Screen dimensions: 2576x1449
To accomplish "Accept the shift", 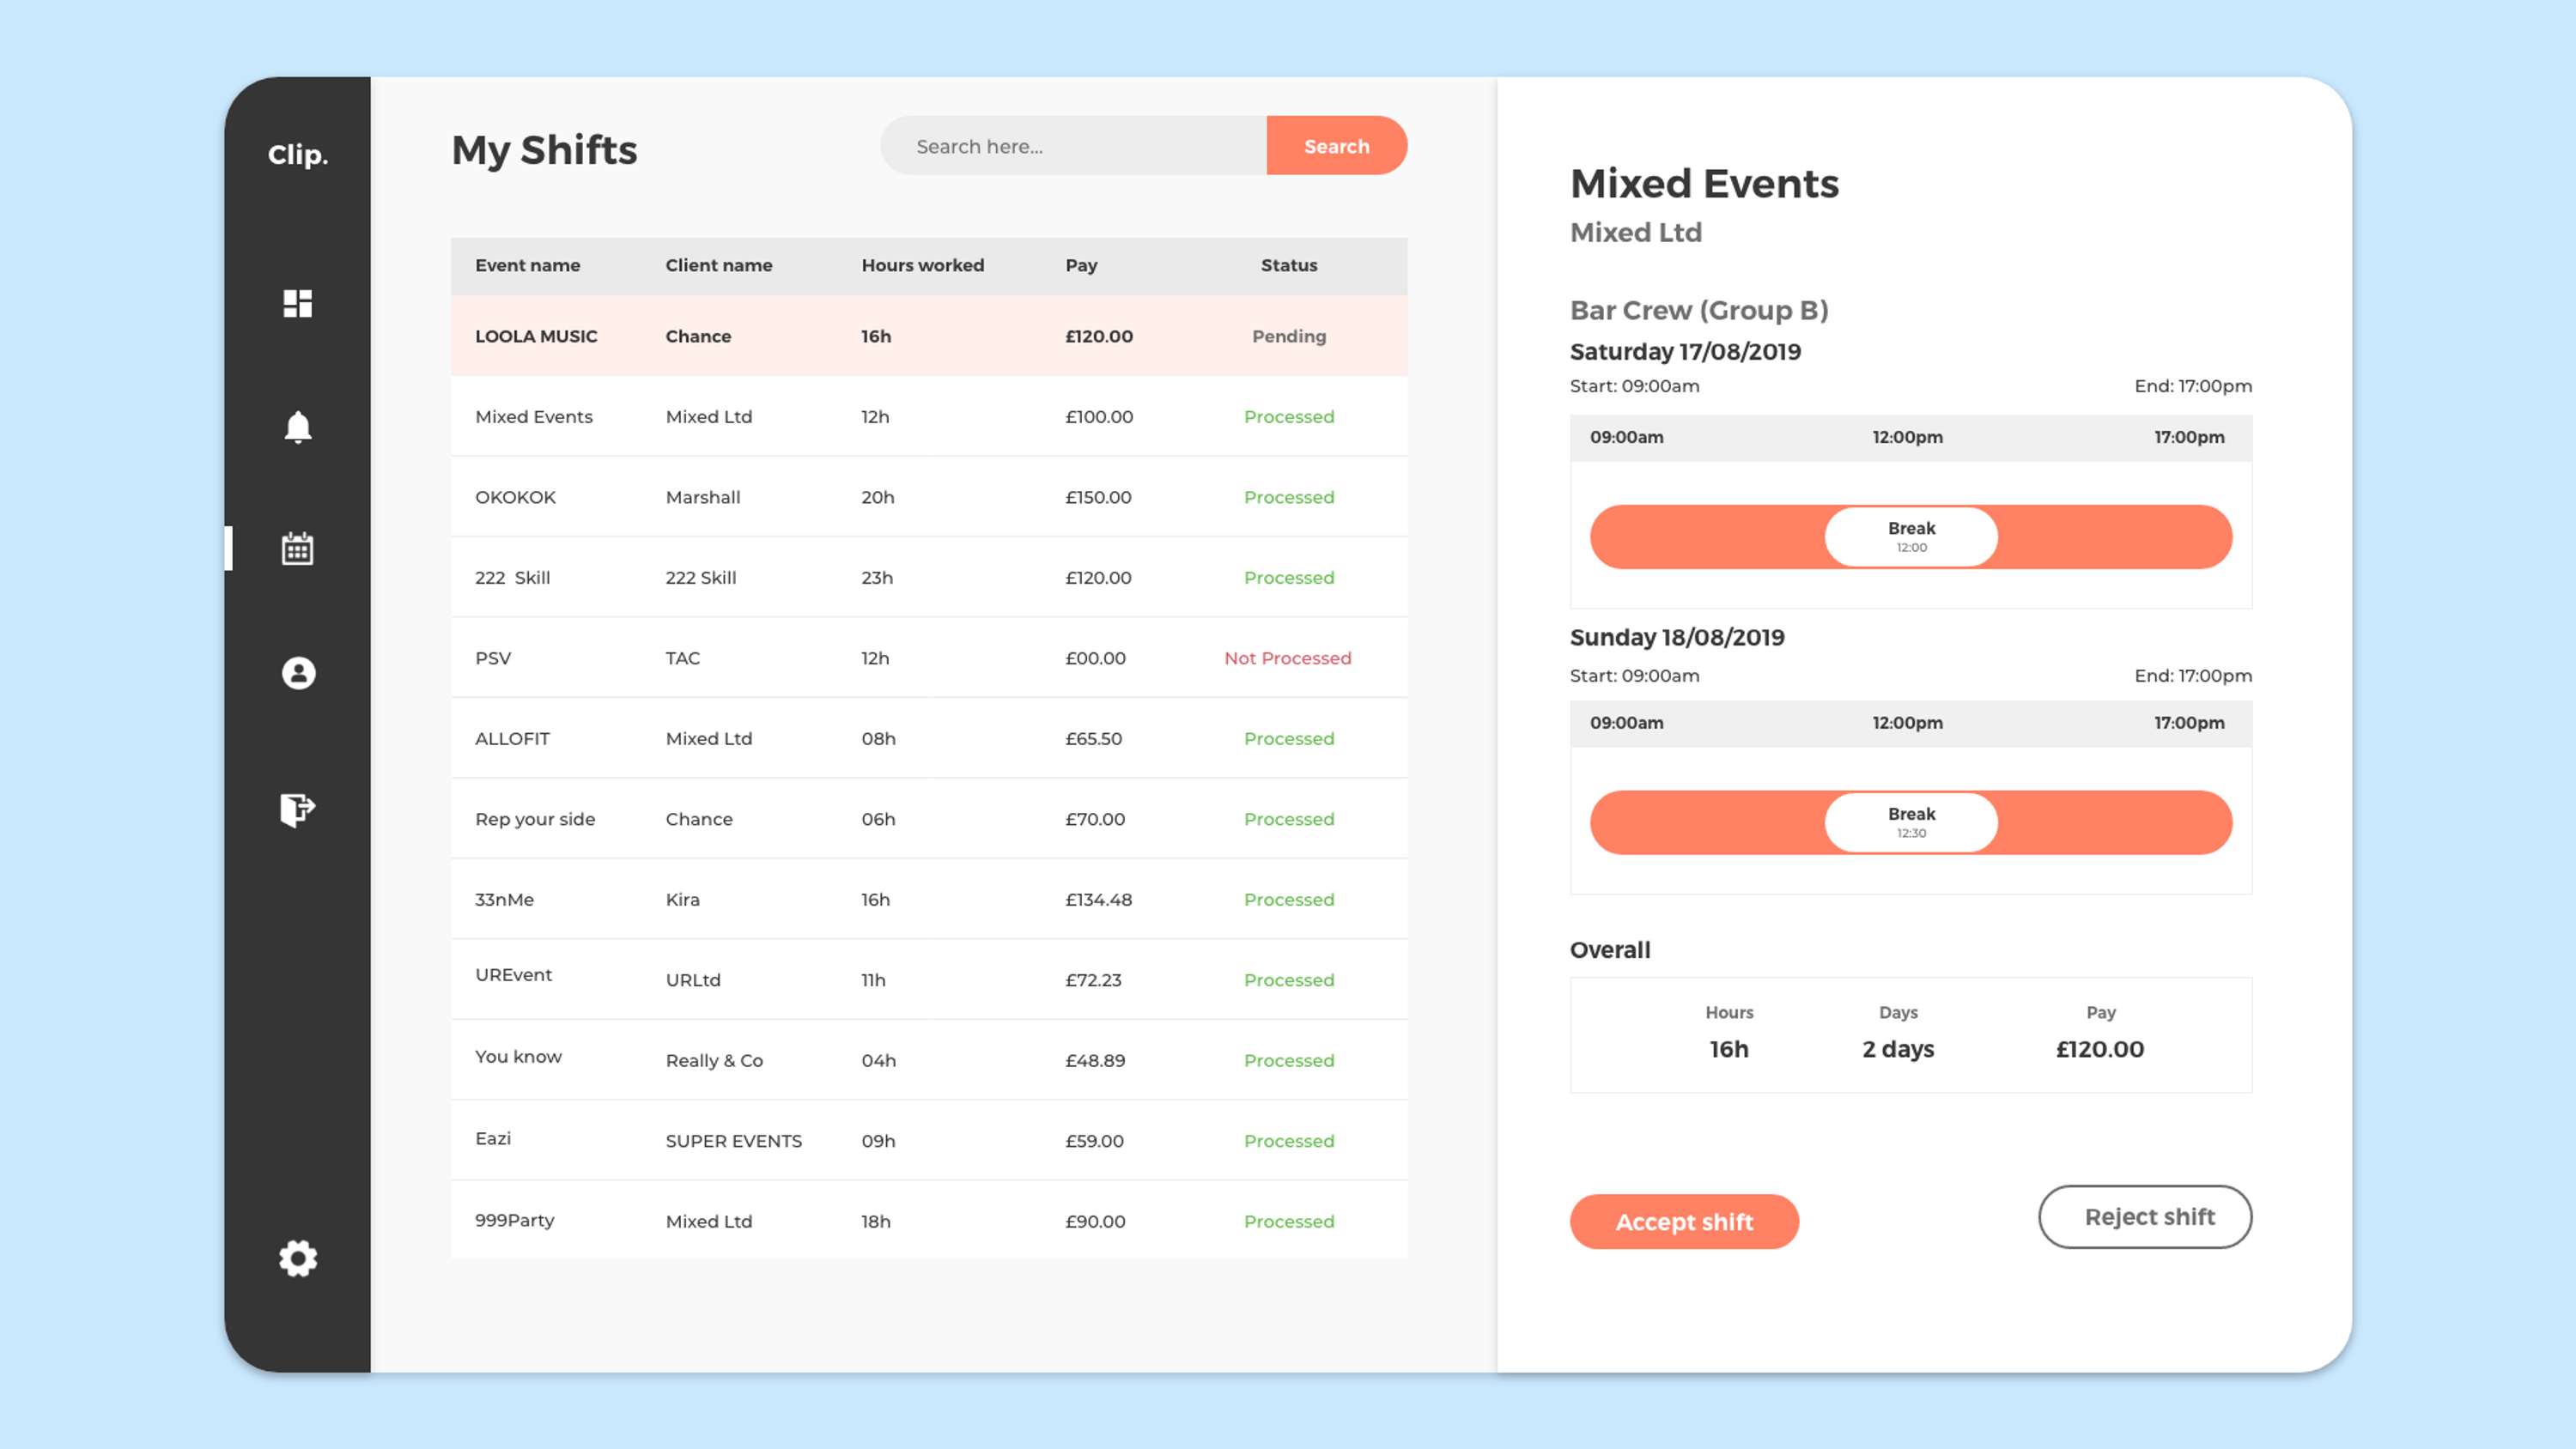I will click(x=1684, y=1221).
